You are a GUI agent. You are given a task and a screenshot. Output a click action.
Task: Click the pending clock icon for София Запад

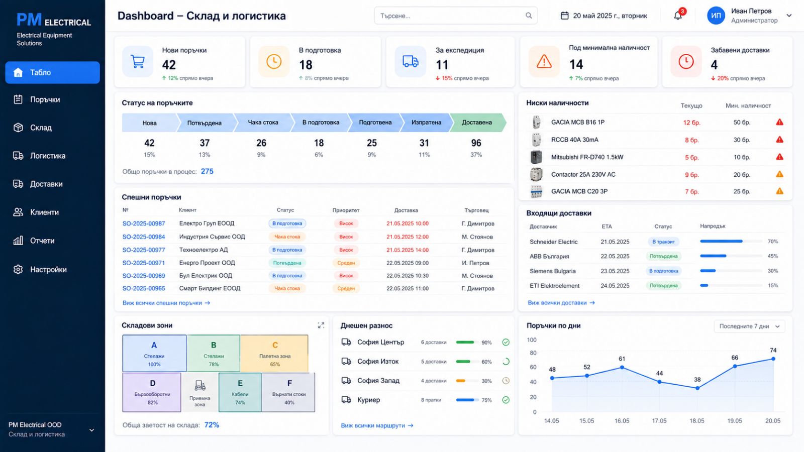(506, 381)
